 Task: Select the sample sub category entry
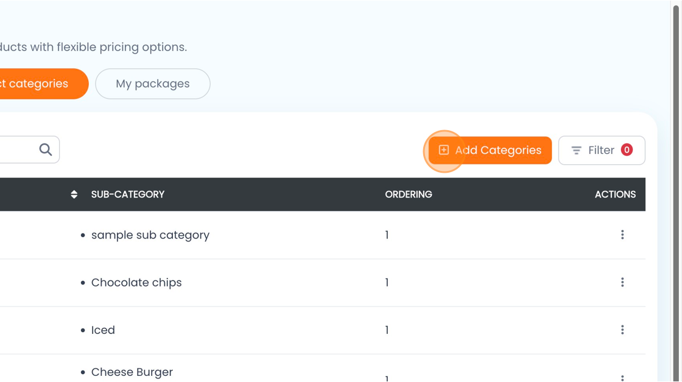point(150,235)
